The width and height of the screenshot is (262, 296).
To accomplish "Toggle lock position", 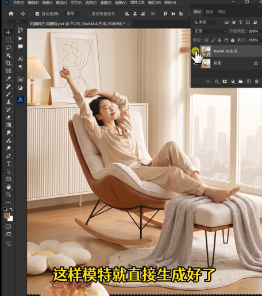I will 219,40.
